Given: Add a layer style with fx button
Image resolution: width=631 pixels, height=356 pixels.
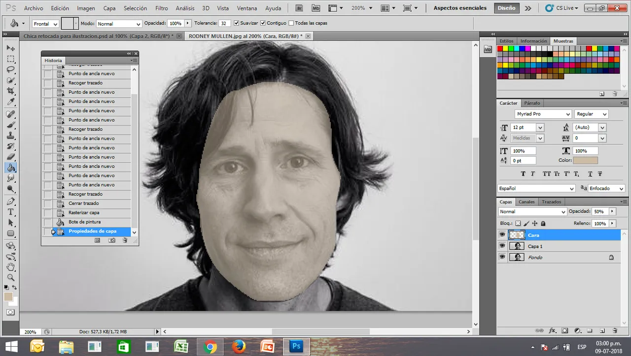Looking at the screenshot, I should 553,330.
